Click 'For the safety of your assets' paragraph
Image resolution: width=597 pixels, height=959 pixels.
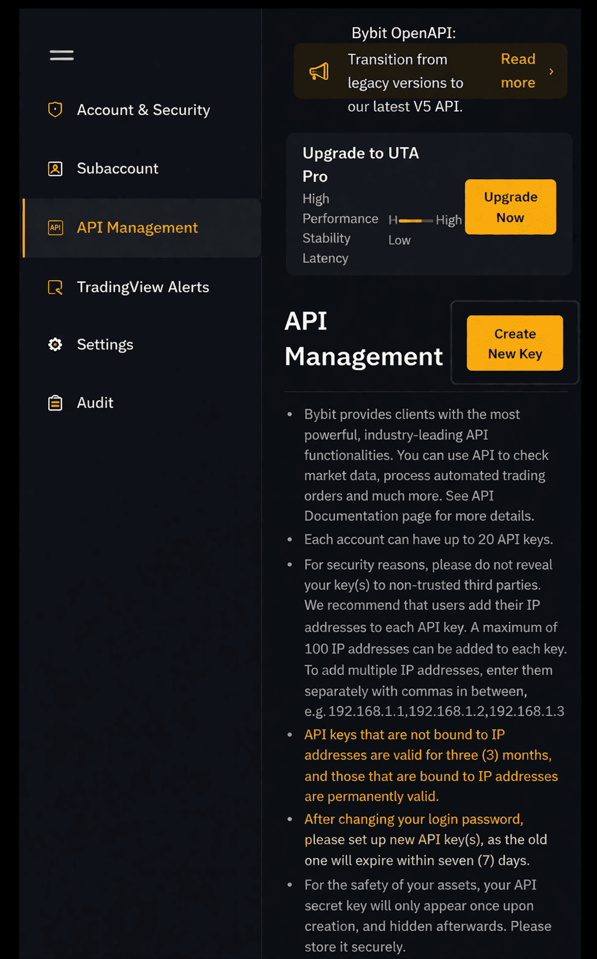[428, 916]
